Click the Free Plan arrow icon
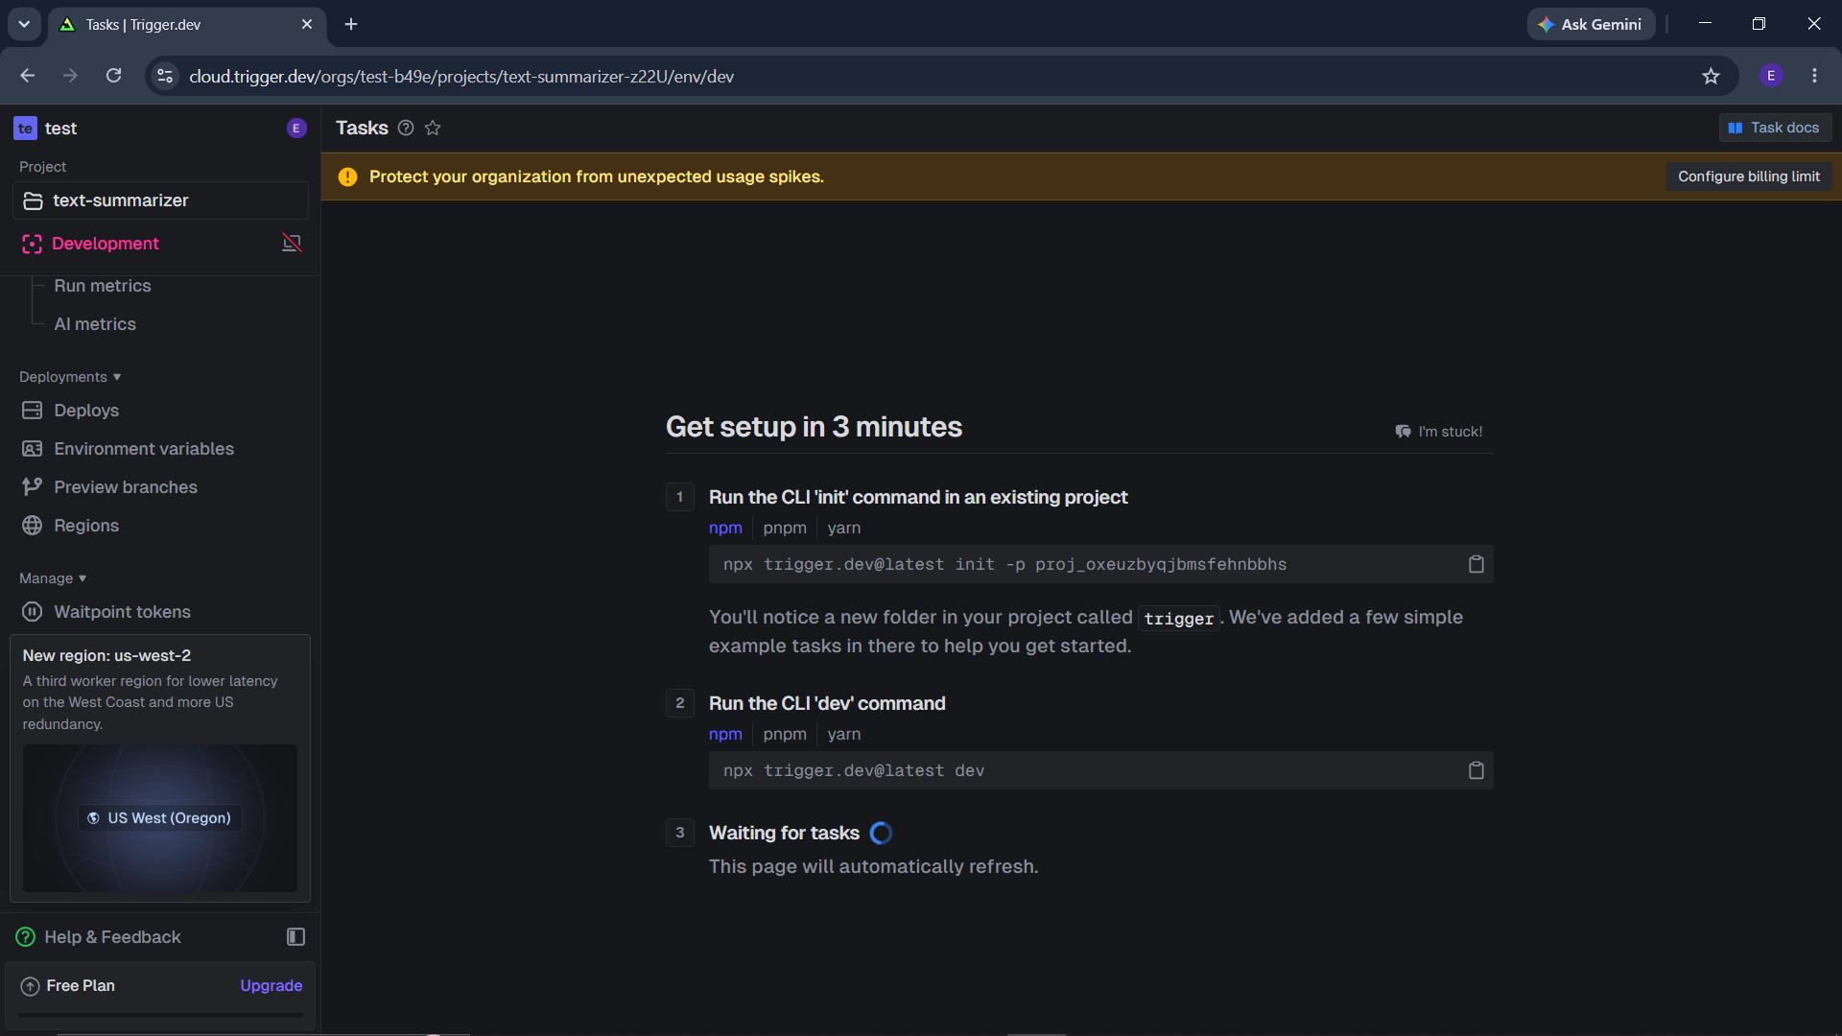 pyautogui.click(x=31, y=986)
